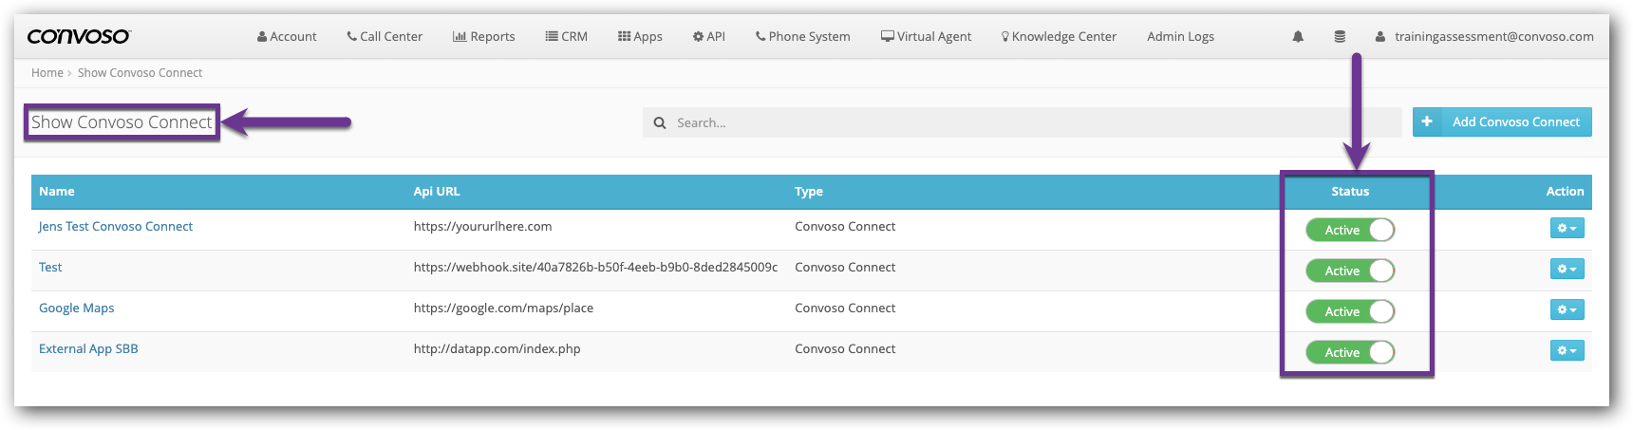Click the user profile icon
1633x430 pixels.
point(1380,37)
